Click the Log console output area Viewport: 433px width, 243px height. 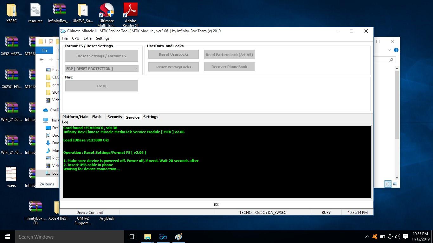(217, 162)
